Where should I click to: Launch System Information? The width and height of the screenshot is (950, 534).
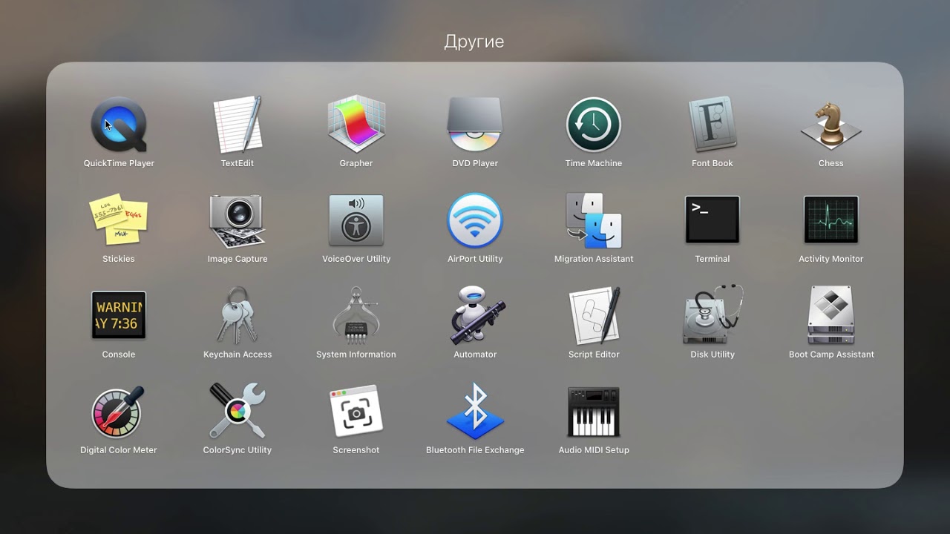(356, 315)
